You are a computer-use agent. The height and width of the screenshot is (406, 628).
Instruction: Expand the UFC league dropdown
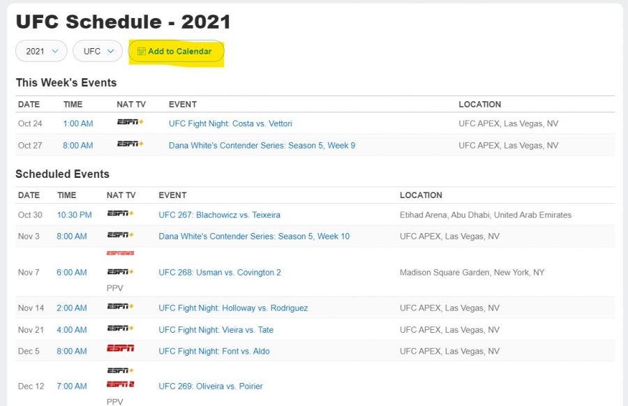coord(98,51)
